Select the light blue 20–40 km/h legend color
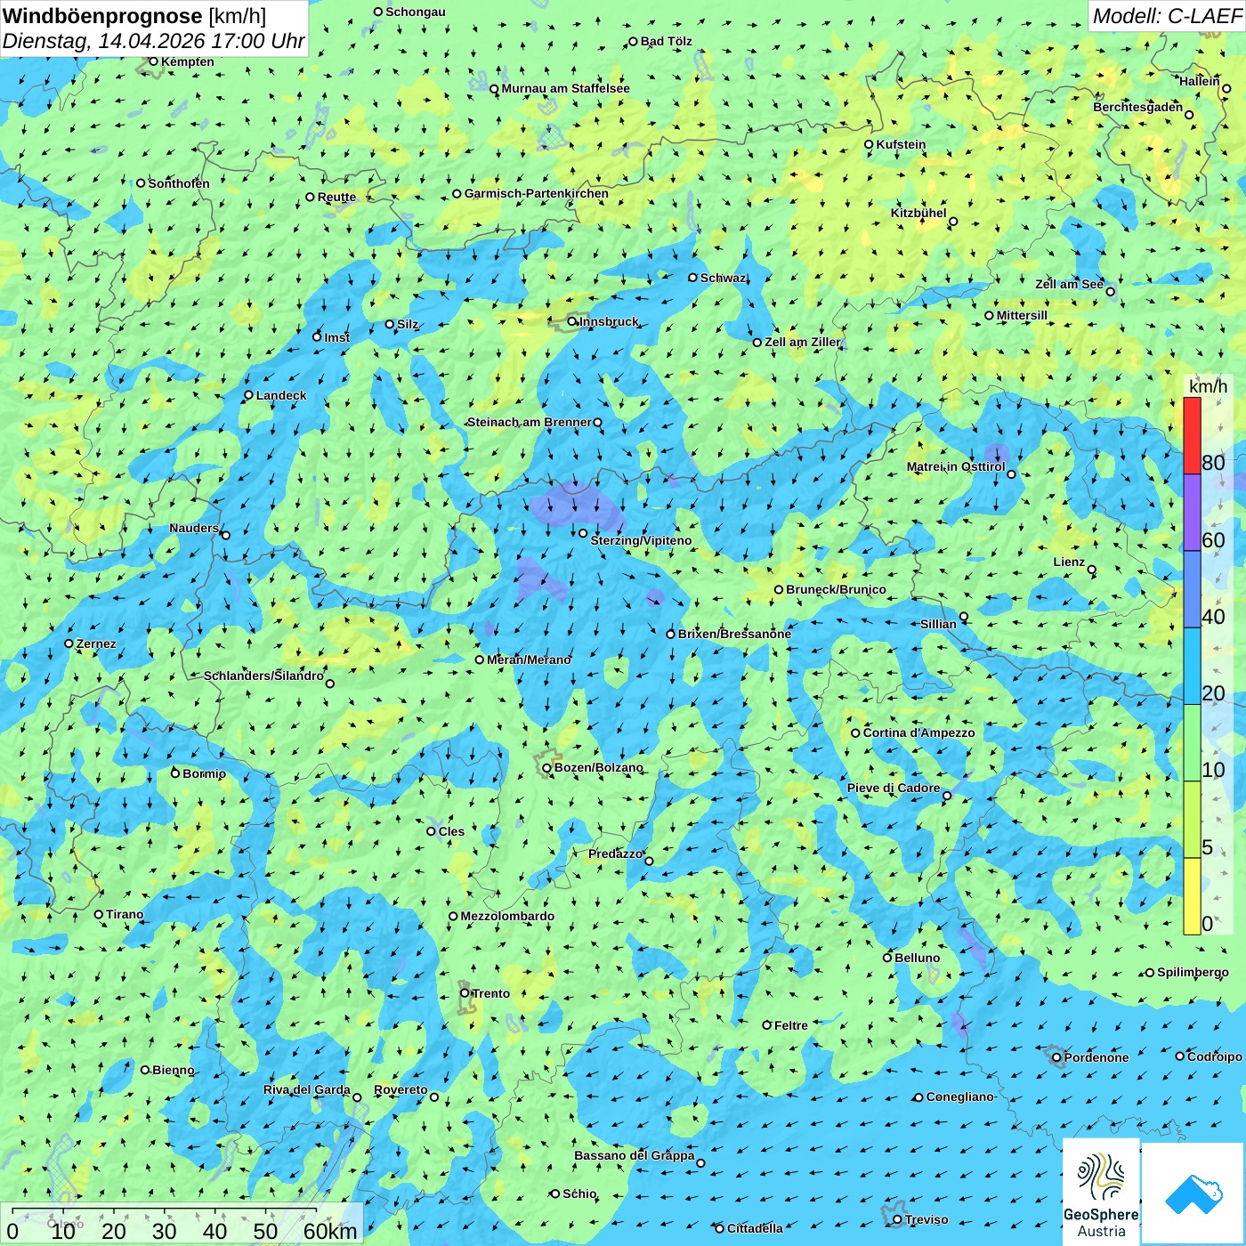This screenshot has height=1246, width=1246. (1192, 667)
